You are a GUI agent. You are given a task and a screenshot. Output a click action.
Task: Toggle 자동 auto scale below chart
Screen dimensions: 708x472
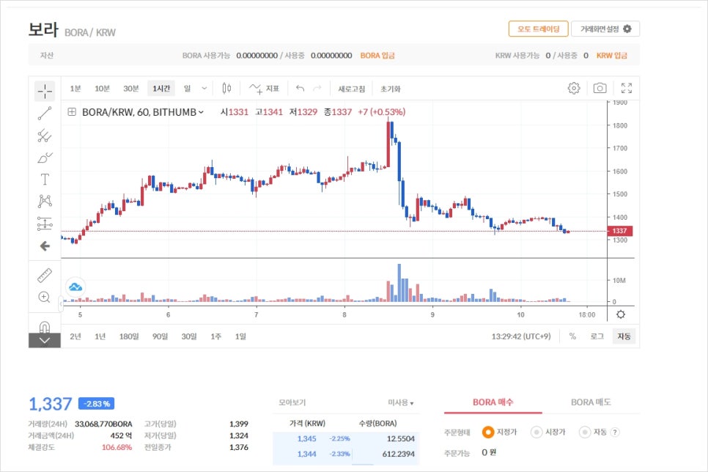pyautogui.click(x=624, y=336)
